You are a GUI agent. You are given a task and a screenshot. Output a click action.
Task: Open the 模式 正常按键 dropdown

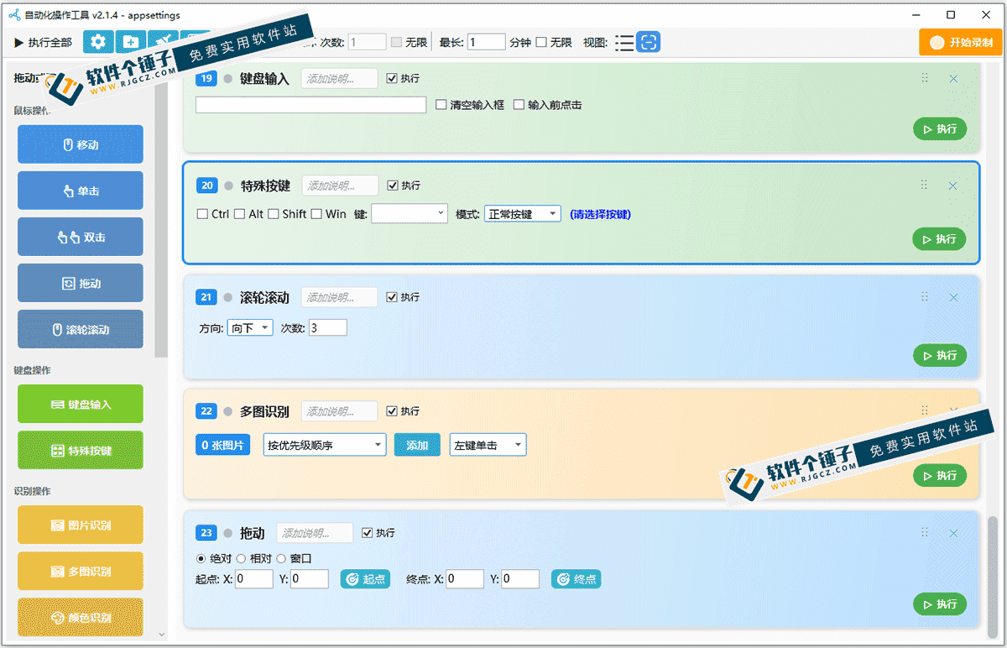coord(522,214)
